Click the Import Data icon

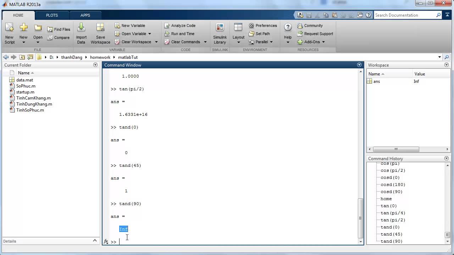point(81,28)
